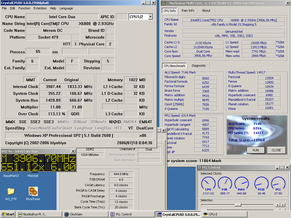291x218 pixels.
Task: Open the RivaTuner desktop shortcut icon
Action: [x=33, y=191]
